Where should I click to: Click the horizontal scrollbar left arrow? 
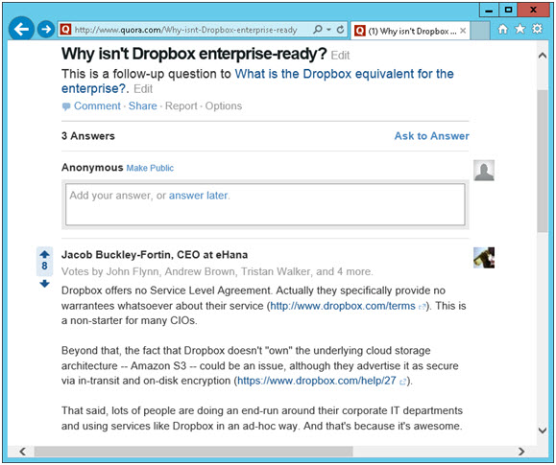[23, 452]
